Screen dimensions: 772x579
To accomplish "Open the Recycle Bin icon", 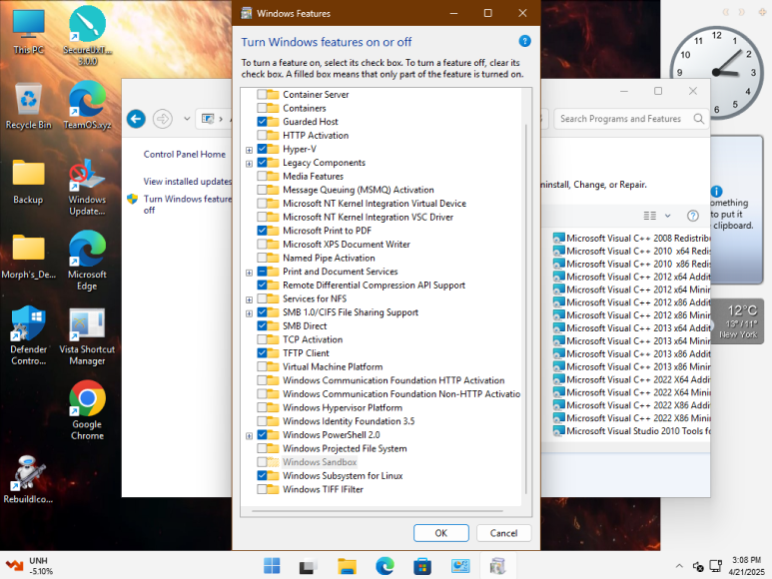I will 29,106.
